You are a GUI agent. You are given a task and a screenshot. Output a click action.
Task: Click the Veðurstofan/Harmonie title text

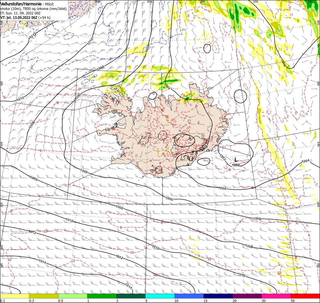[21, 4]
